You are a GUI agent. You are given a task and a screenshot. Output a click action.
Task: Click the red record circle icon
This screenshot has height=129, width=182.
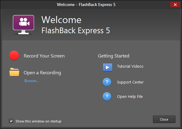point(14,56)
